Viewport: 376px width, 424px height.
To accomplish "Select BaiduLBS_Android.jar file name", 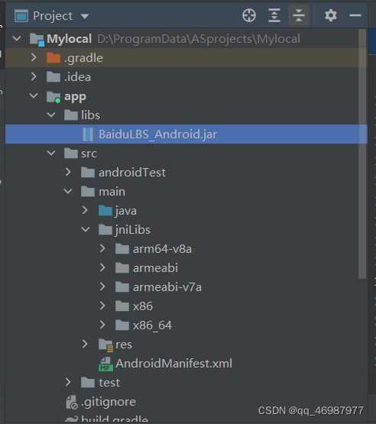I will point(157,134).
